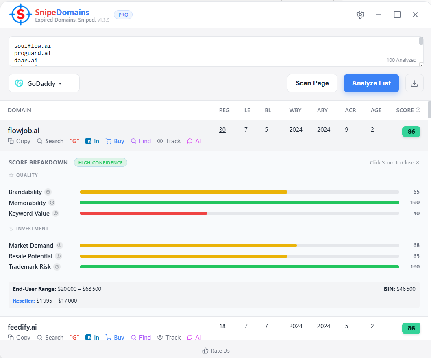Click the Rate Us thumbs-up link
The width and height of the screenshot is (431, 358).
pos(216,351)
